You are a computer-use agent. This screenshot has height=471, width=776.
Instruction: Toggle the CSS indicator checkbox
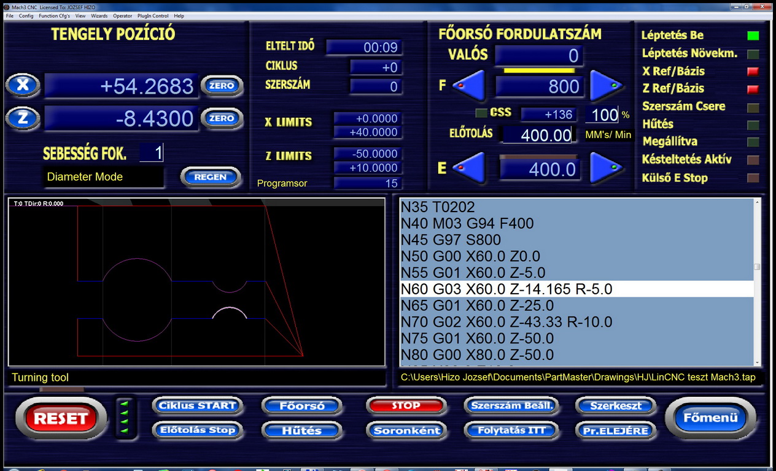click(482, 113)
